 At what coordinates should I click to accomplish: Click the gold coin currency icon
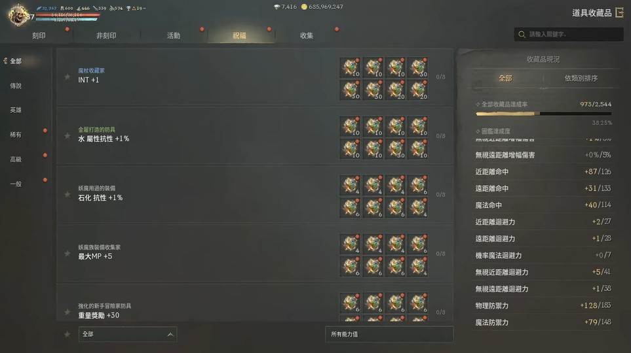click(x=304, y=7)
